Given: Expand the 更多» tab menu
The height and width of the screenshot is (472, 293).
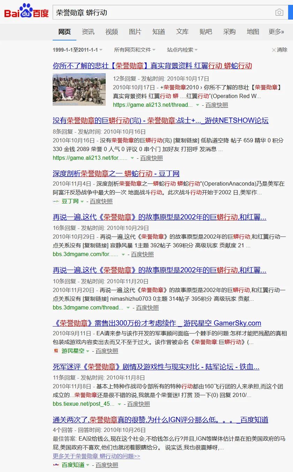Looking at the screenshot, I should (x=276, y=32).
